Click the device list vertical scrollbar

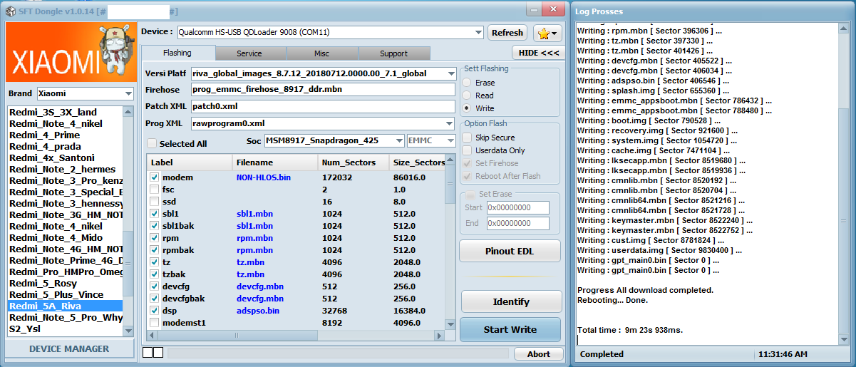(128, 222)
